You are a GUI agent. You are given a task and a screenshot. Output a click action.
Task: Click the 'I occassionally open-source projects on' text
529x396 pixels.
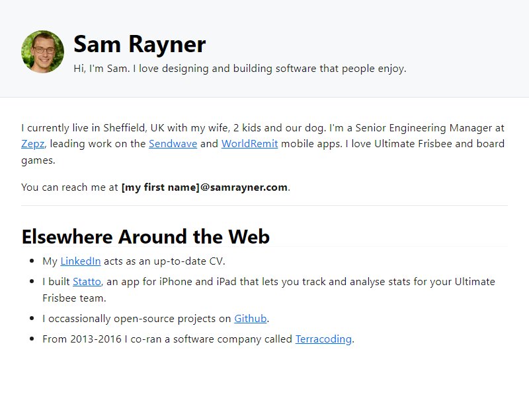137,319
